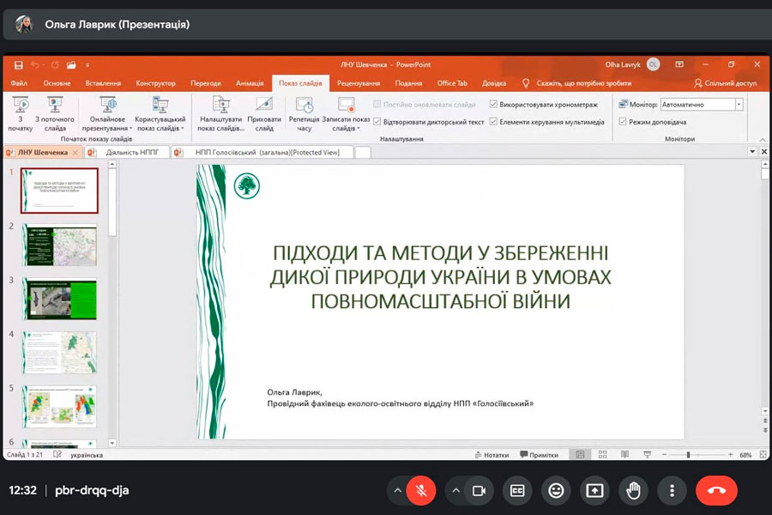The image size is (772, 515).
Task: Toggle Use Timings checkbox
Action: (494, 105)
